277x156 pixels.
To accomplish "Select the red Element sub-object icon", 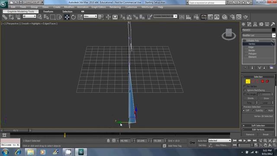I will pos(267,81).
